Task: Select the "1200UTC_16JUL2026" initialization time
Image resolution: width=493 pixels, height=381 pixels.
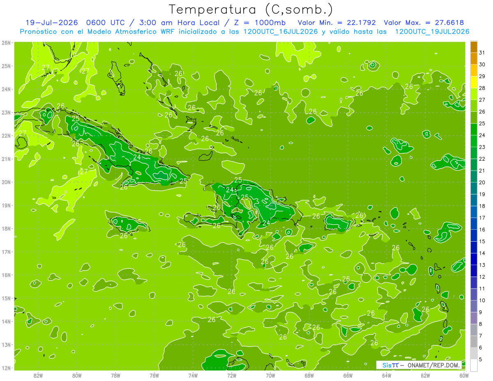Action: (281, 32)
